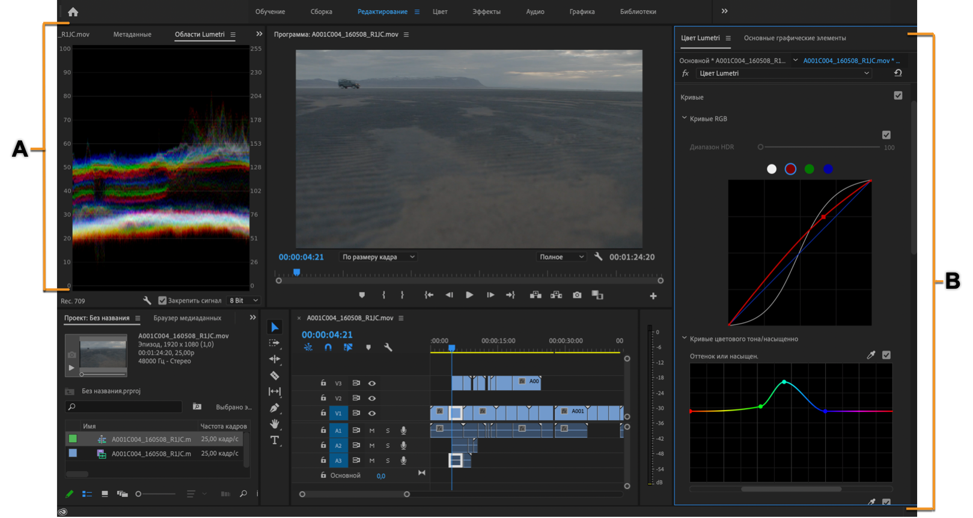The image size is (973, 518).
Task: Open Lumetri Scopes wrench settings
Action: (147, 301)
